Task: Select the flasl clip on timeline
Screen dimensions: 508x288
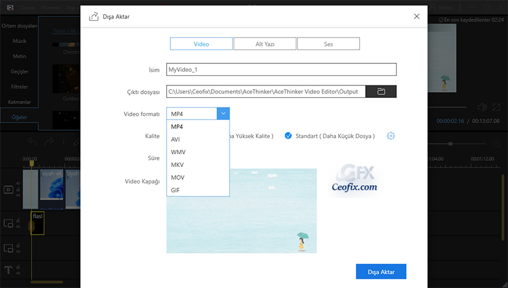Action: coord(38,223)
